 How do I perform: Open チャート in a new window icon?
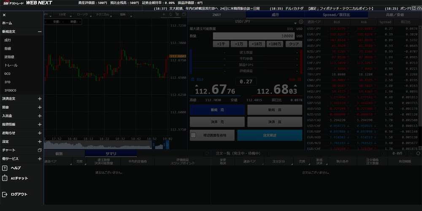pos(40,150)
